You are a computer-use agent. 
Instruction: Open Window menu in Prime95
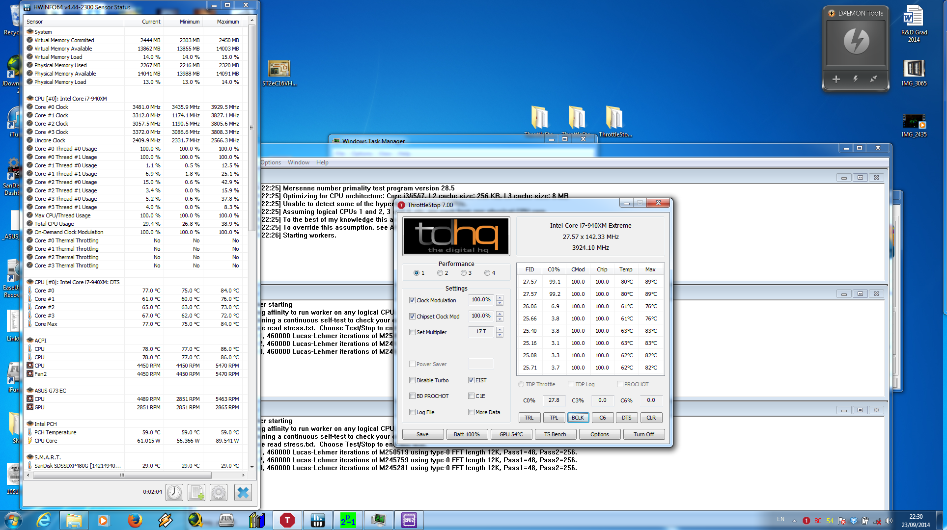click(299, 162)
